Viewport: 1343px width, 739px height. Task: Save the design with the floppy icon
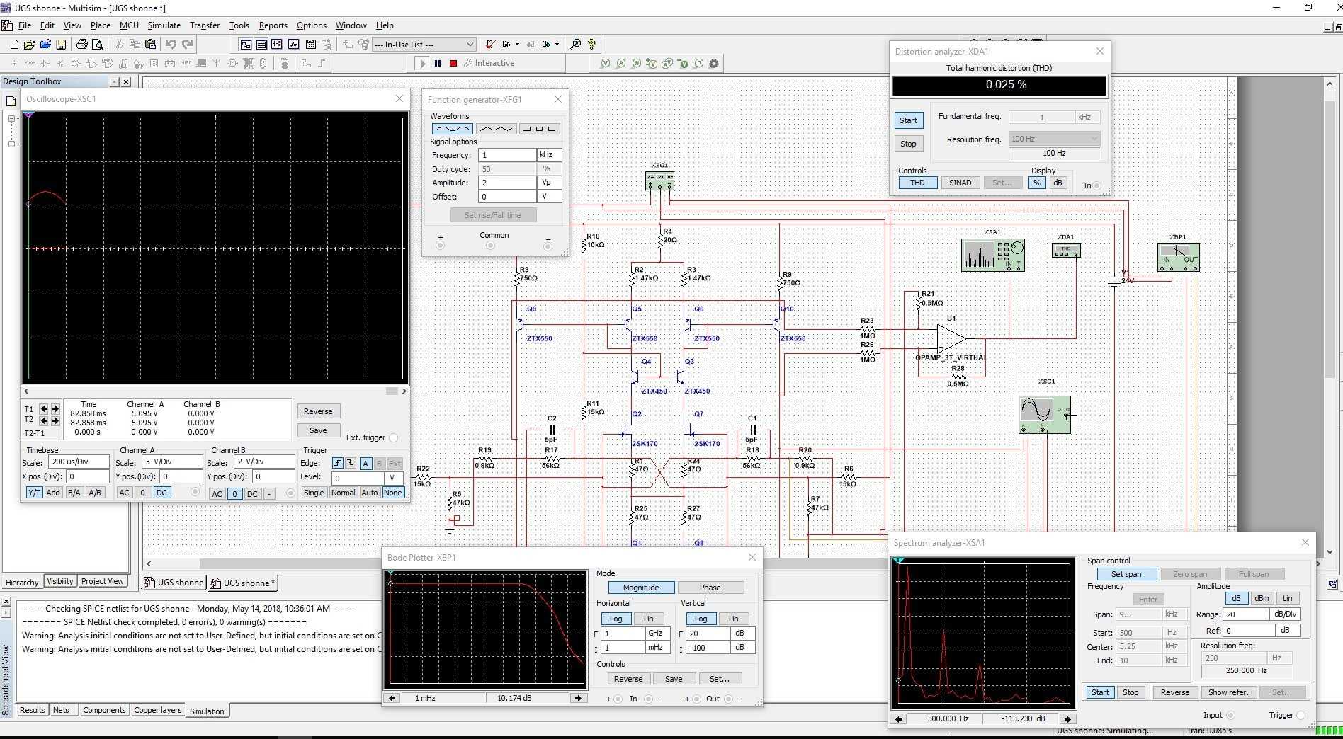[61, 44]
